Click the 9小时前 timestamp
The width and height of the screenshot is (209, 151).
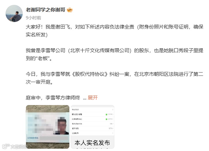[x=34, y=18]
